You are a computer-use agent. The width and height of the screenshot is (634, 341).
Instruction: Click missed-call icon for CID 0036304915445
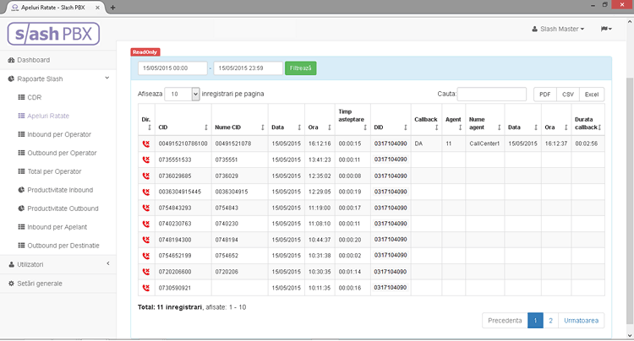[146, 192]
